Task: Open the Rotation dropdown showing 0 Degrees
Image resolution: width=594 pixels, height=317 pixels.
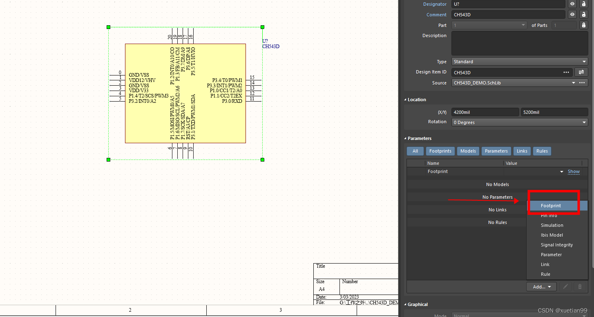Action: coord(520,122)
